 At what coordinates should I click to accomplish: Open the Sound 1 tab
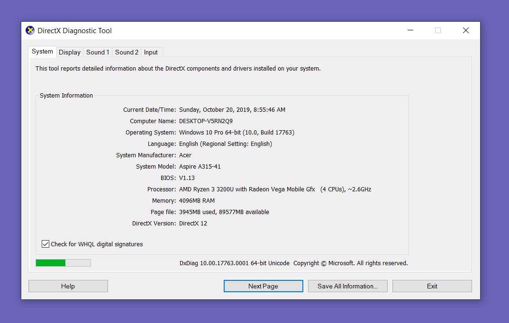tap(98, 52)
